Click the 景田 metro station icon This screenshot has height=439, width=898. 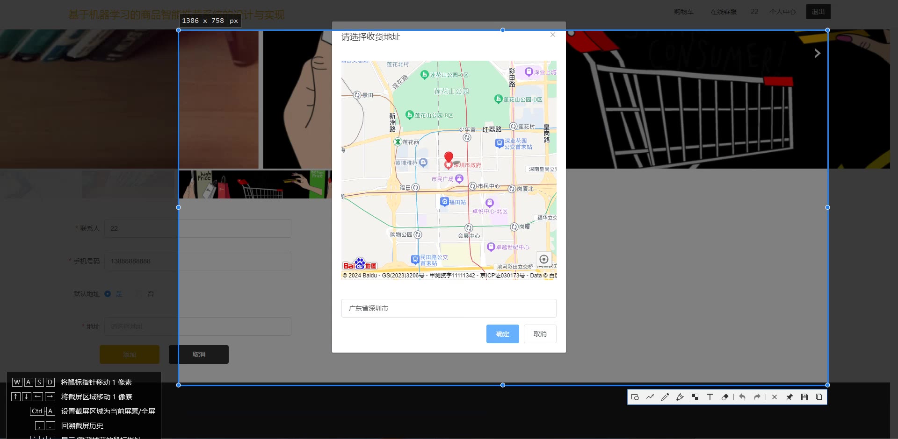pos(357,95)
